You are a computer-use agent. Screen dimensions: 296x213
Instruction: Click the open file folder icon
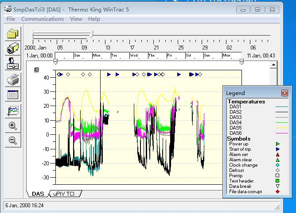[x=13, y=34]
